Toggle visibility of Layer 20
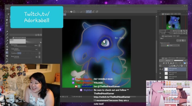192x106 pixels. click(x=160, y=73)
